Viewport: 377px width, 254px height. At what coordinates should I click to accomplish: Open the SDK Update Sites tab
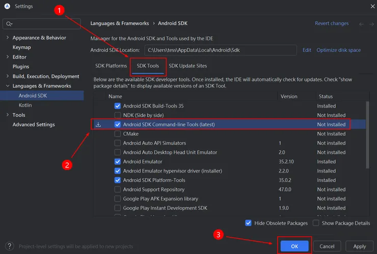(x=187, y=66)
